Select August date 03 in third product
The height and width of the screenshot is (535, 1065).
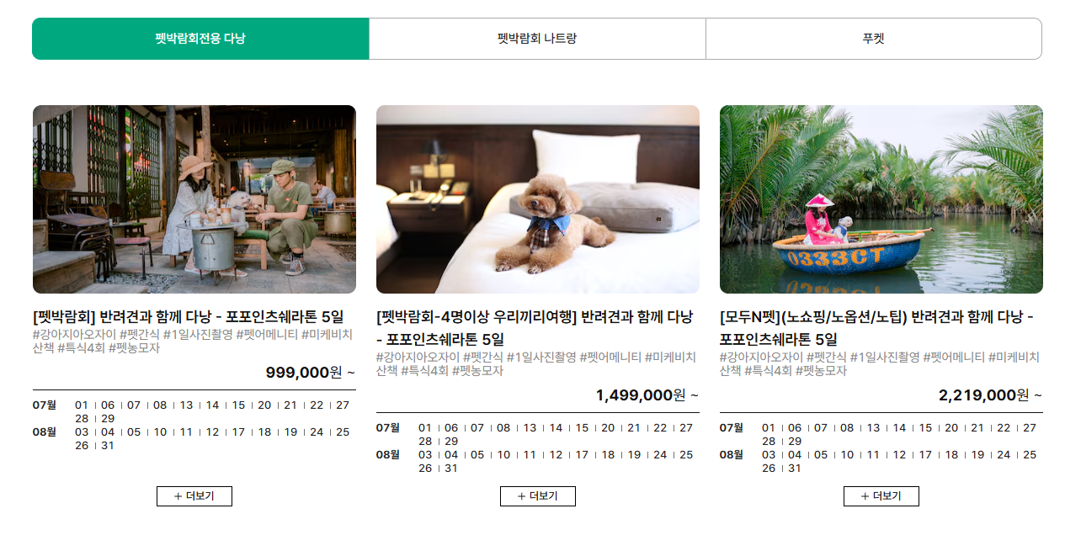[769, 455]
